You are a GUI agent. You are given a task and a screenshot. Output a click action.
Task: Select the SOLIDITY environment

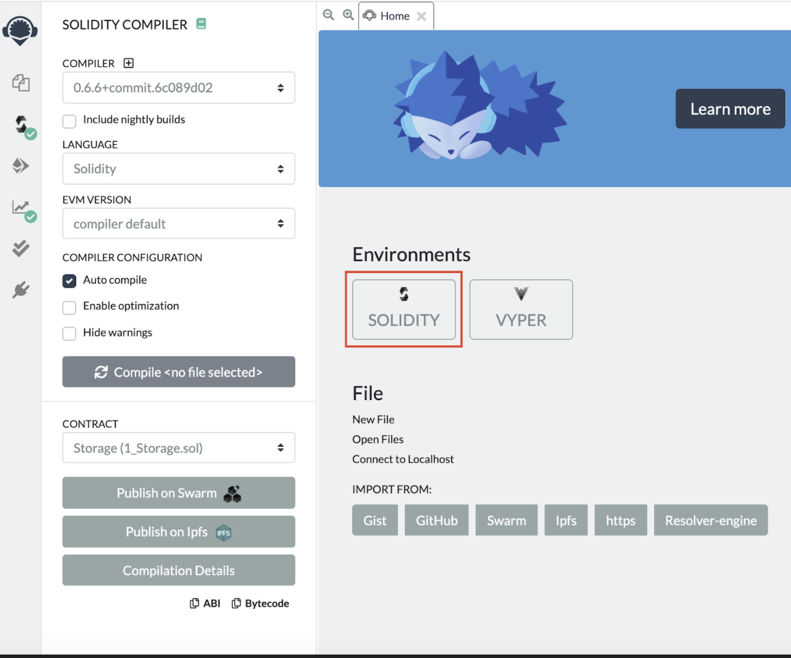[404, 309]
